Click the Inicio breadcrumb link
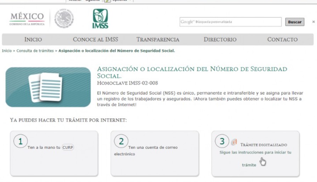Screen dimensions: 317x182 (7, 51)
